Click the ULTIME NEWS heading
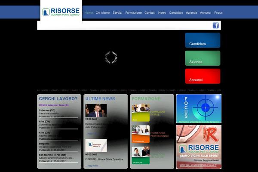 click(x=100, y=99)
